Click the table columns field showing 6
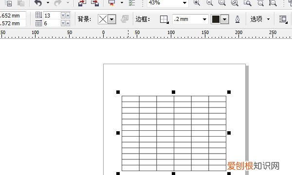292x175 pixels. (52, 23)
